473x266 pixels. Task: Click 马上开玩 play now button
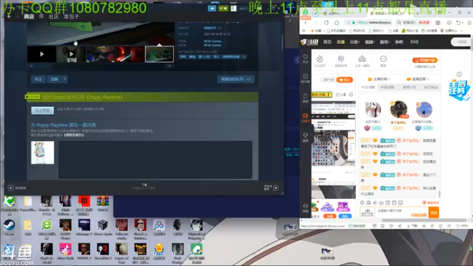tap(43, 111)
